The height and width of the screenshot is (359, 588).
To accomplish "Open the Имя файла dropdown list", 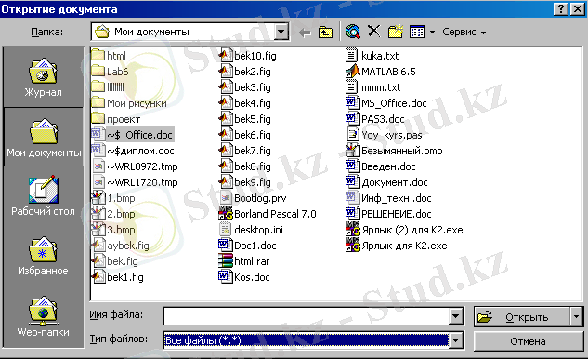I will [455, 316].
